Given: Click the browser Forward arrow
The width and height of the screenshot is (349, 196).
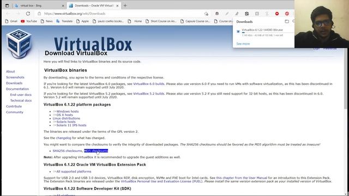Looking at the screenshot, I should pos(18,14).
